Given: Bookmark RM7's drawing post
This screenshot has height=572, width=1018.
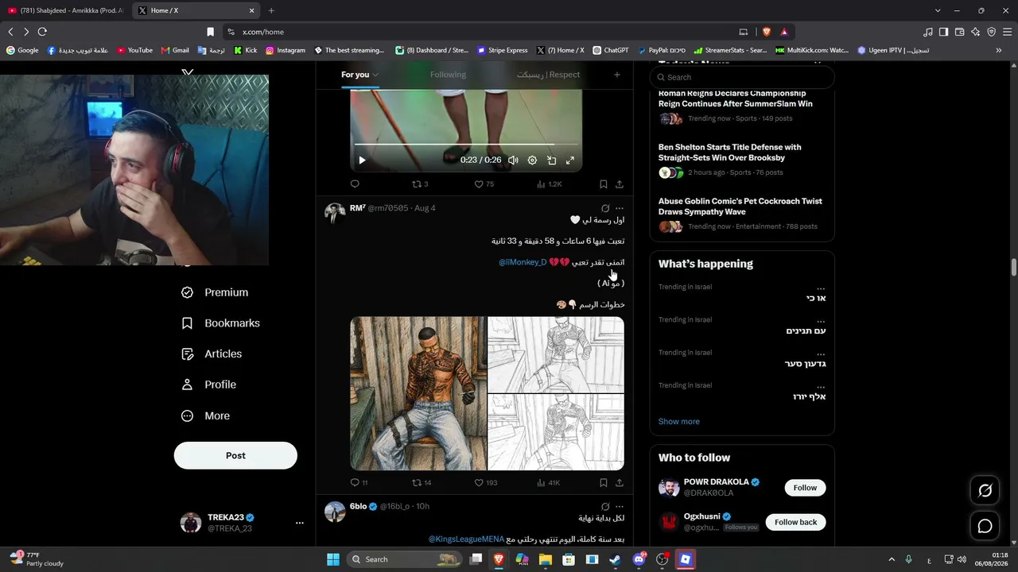Looking at the screenshot, I should pos(604,482).
